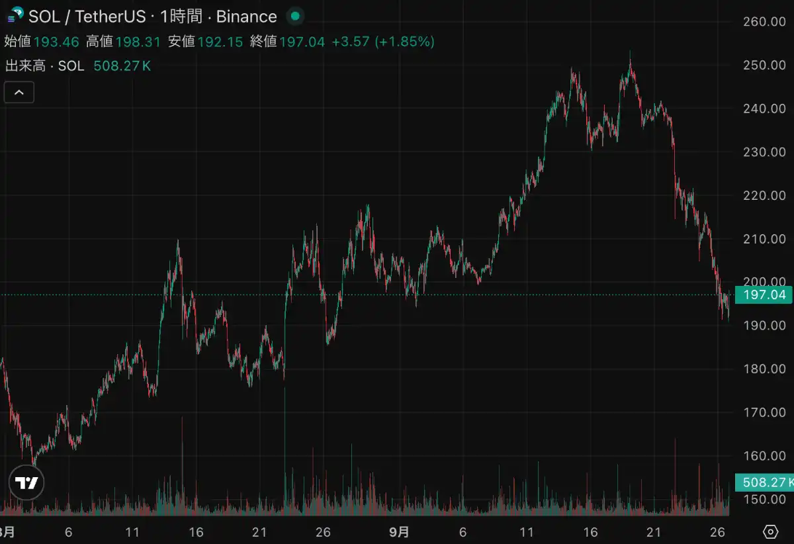The width and height of the screenshot is (794, 544).
Task: Click the SOL / TetherUS symbol title
Action: tap(87, 16)
